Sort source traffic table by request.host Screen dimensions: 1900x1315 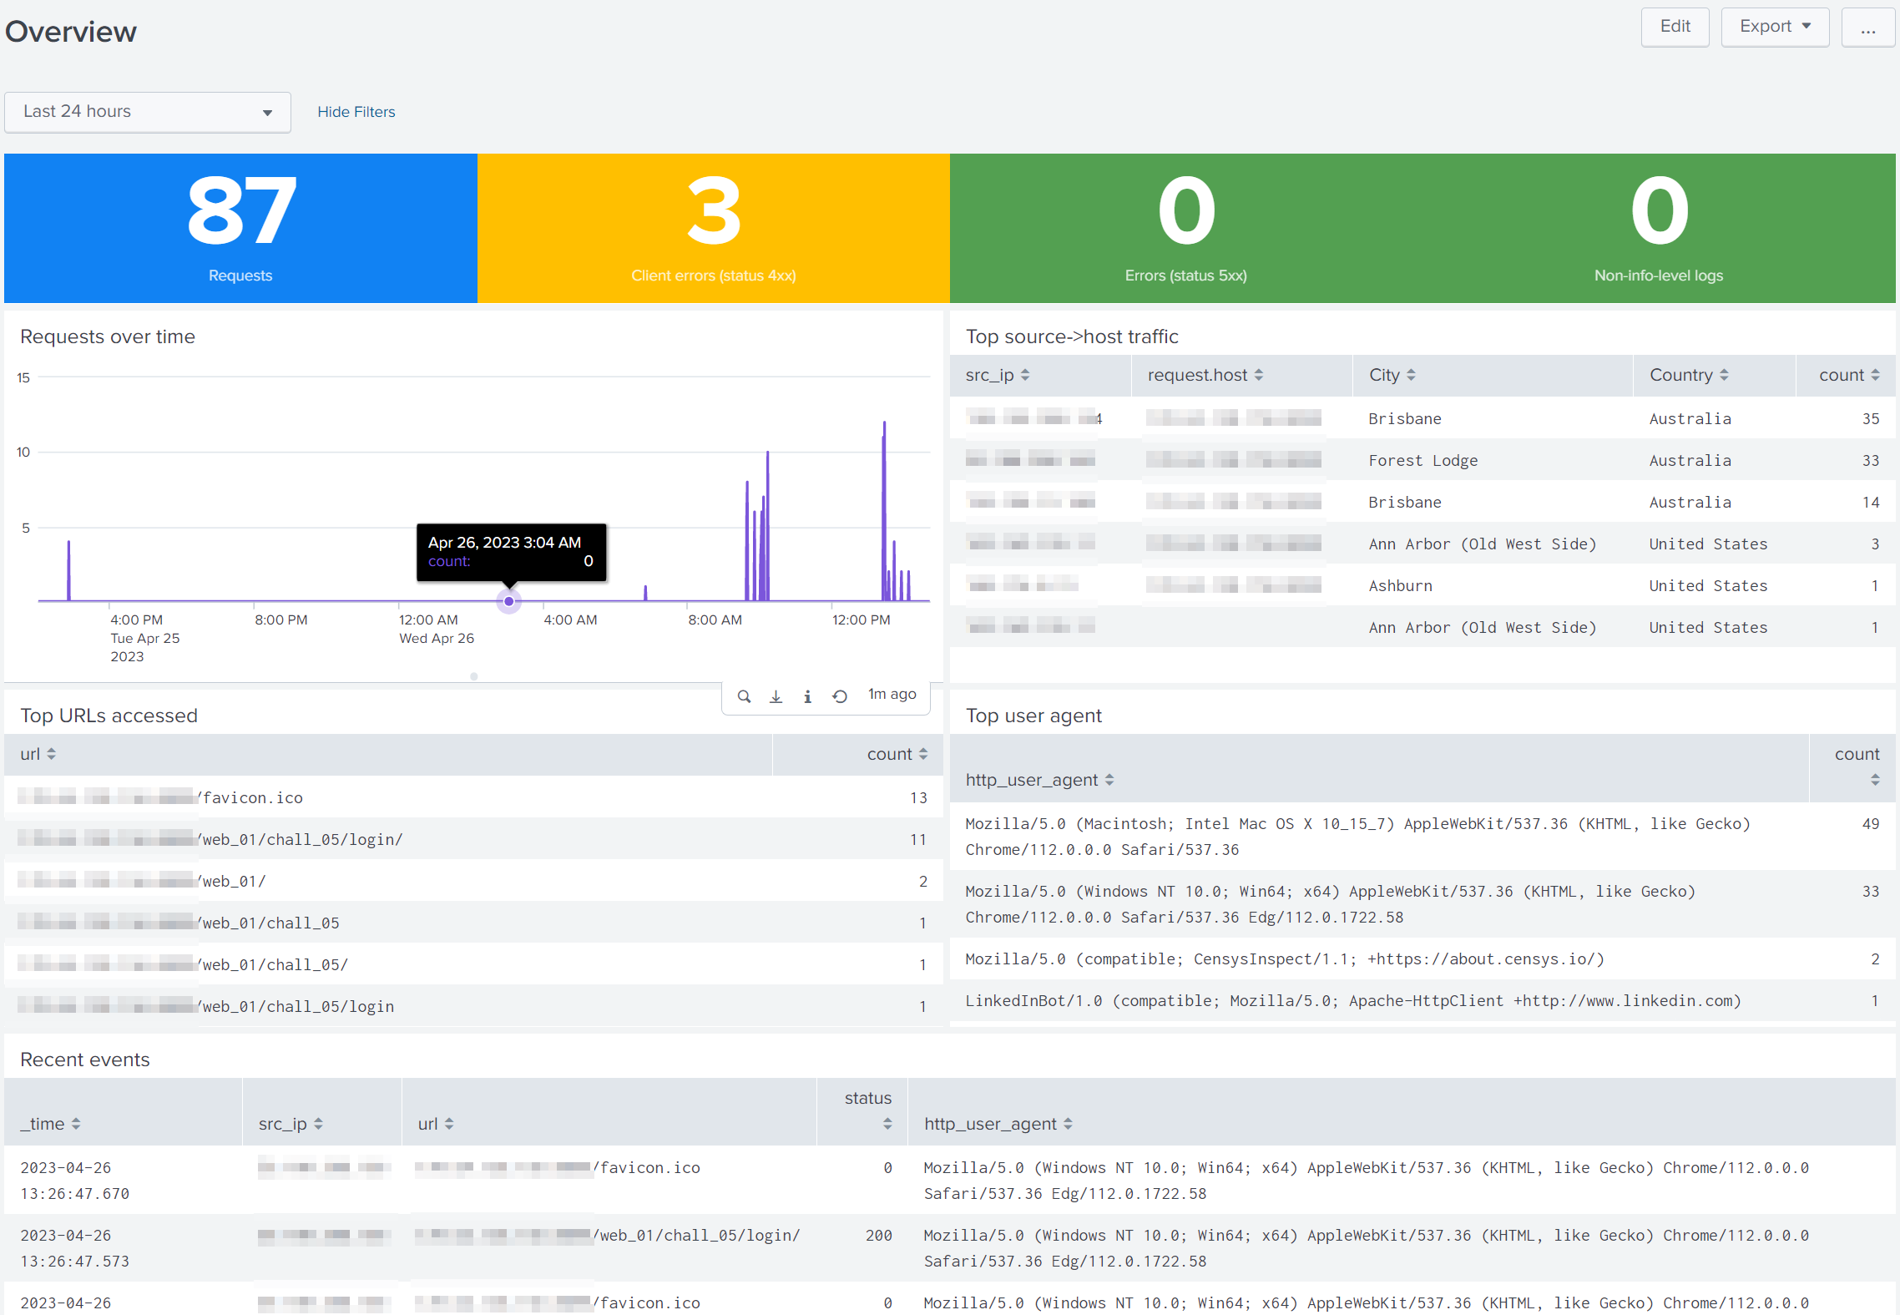1205,375
